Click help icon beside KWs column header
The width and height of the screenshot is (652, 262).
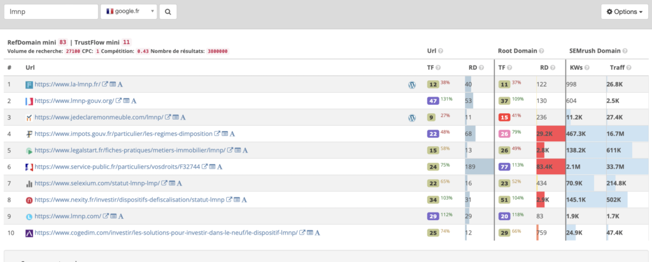(587, 67)
